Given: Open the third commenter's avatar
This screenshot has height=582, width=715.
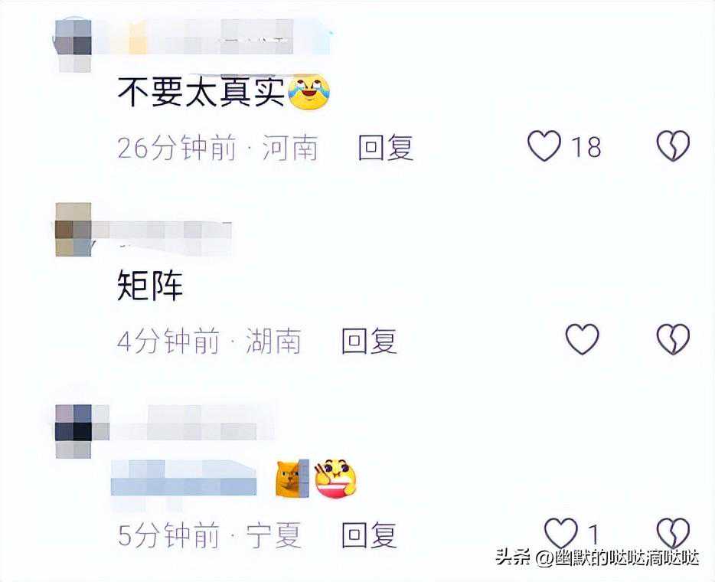Looking at the screenshot, I should coord(73,431).
